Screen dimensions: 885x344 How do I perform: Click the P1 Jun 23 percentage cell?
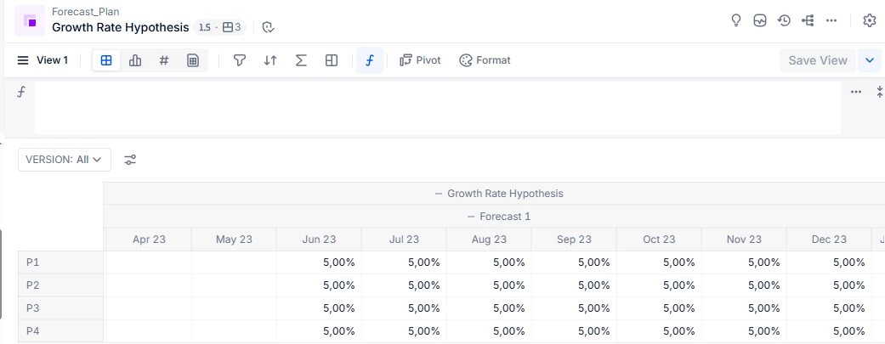coord(319,262)
